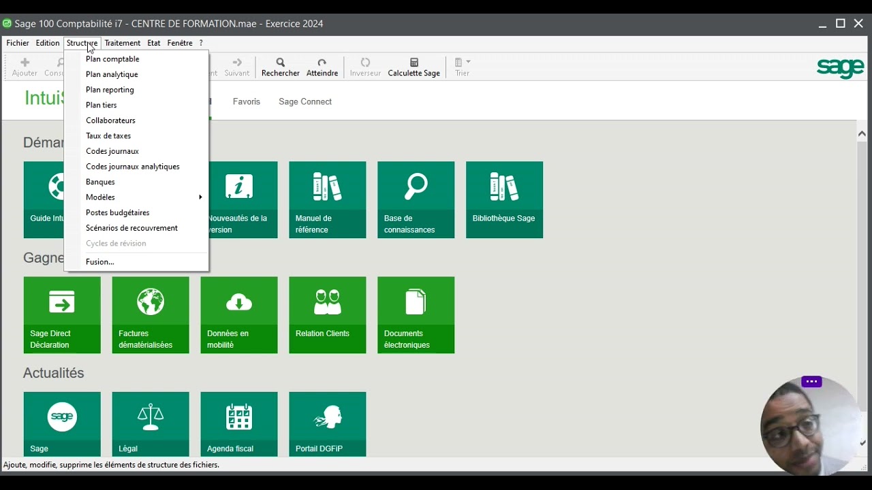Image resolution: width=872 pixels, height=490 pixels.
Task: Click the Sage app icon in title bar
Action: pyautogui.click(x=7, y=23)
